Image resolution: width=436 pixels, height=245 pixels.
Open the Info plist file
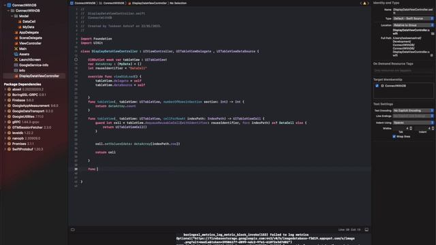[x=22, y=70]
